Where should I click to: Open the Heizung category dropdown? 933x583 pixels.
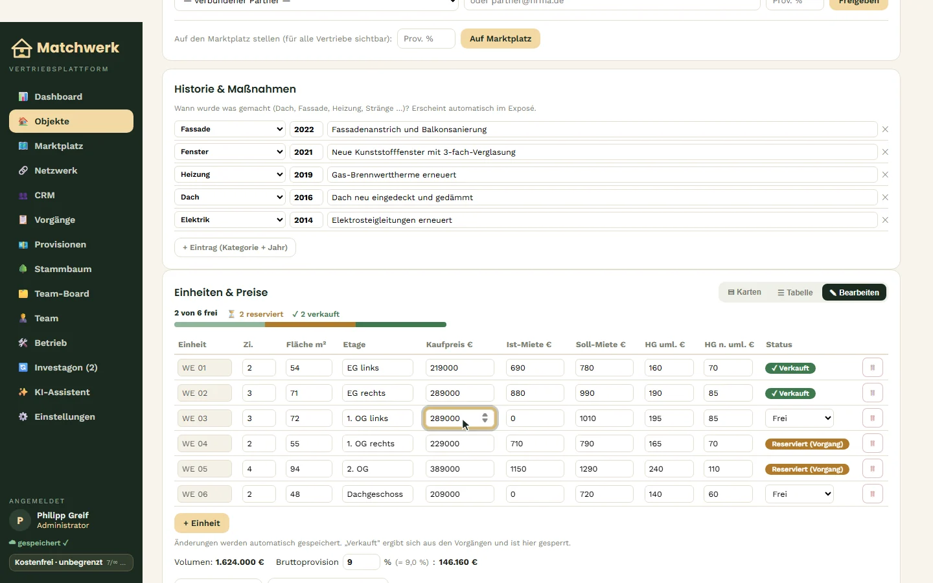230,175
